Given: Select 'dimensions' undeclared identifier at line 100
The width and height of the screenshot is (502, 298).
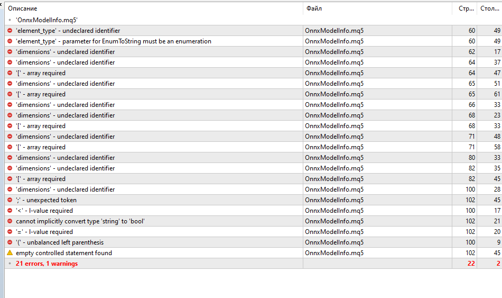Looking at the screenshot, I should click(x=65, y=189).
